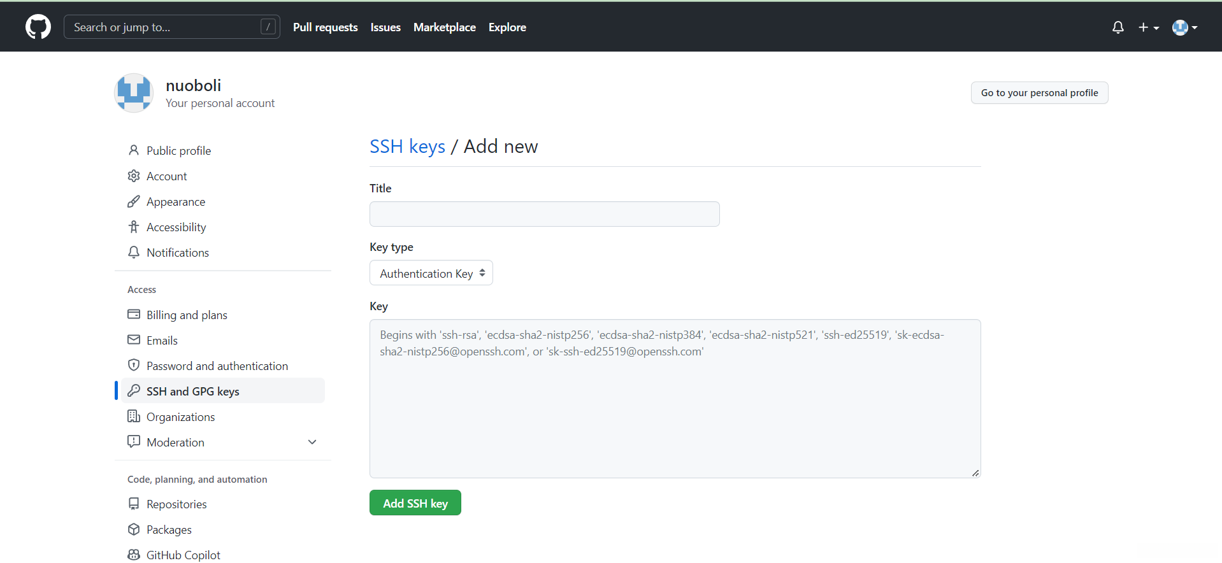Open Emails settings
1222x563 pixels.
[162, 341]
